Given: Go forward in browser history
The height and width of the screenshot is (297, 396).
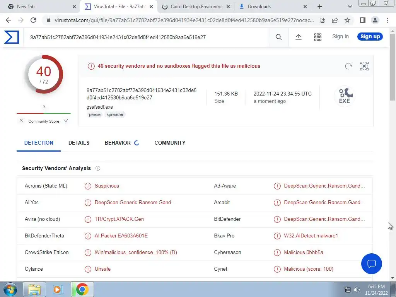Looking at the screenshot, I should [x=21, y=20].
